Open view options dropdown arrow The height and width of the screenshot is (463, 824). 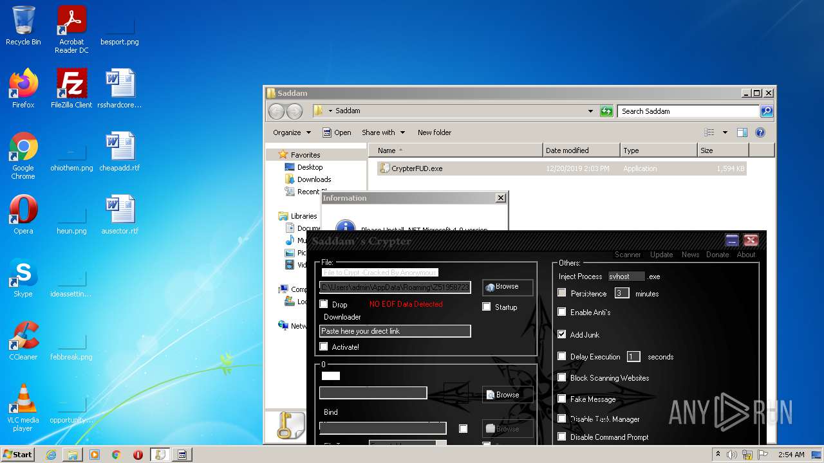(725, 132)
